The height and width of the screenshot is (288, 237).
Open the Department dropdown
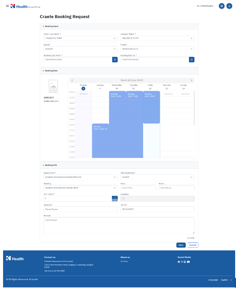(81, 177)
